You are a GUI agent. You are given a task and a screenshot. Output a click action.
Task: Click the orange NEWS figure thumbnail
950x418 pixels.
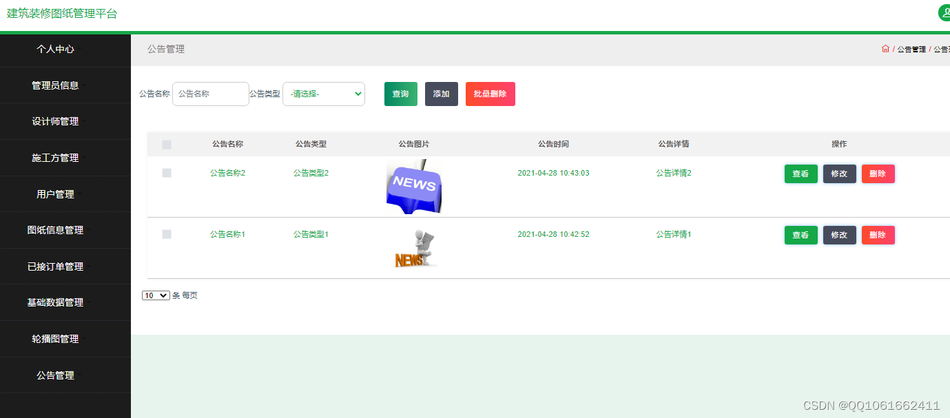click(x=415, y=249)
